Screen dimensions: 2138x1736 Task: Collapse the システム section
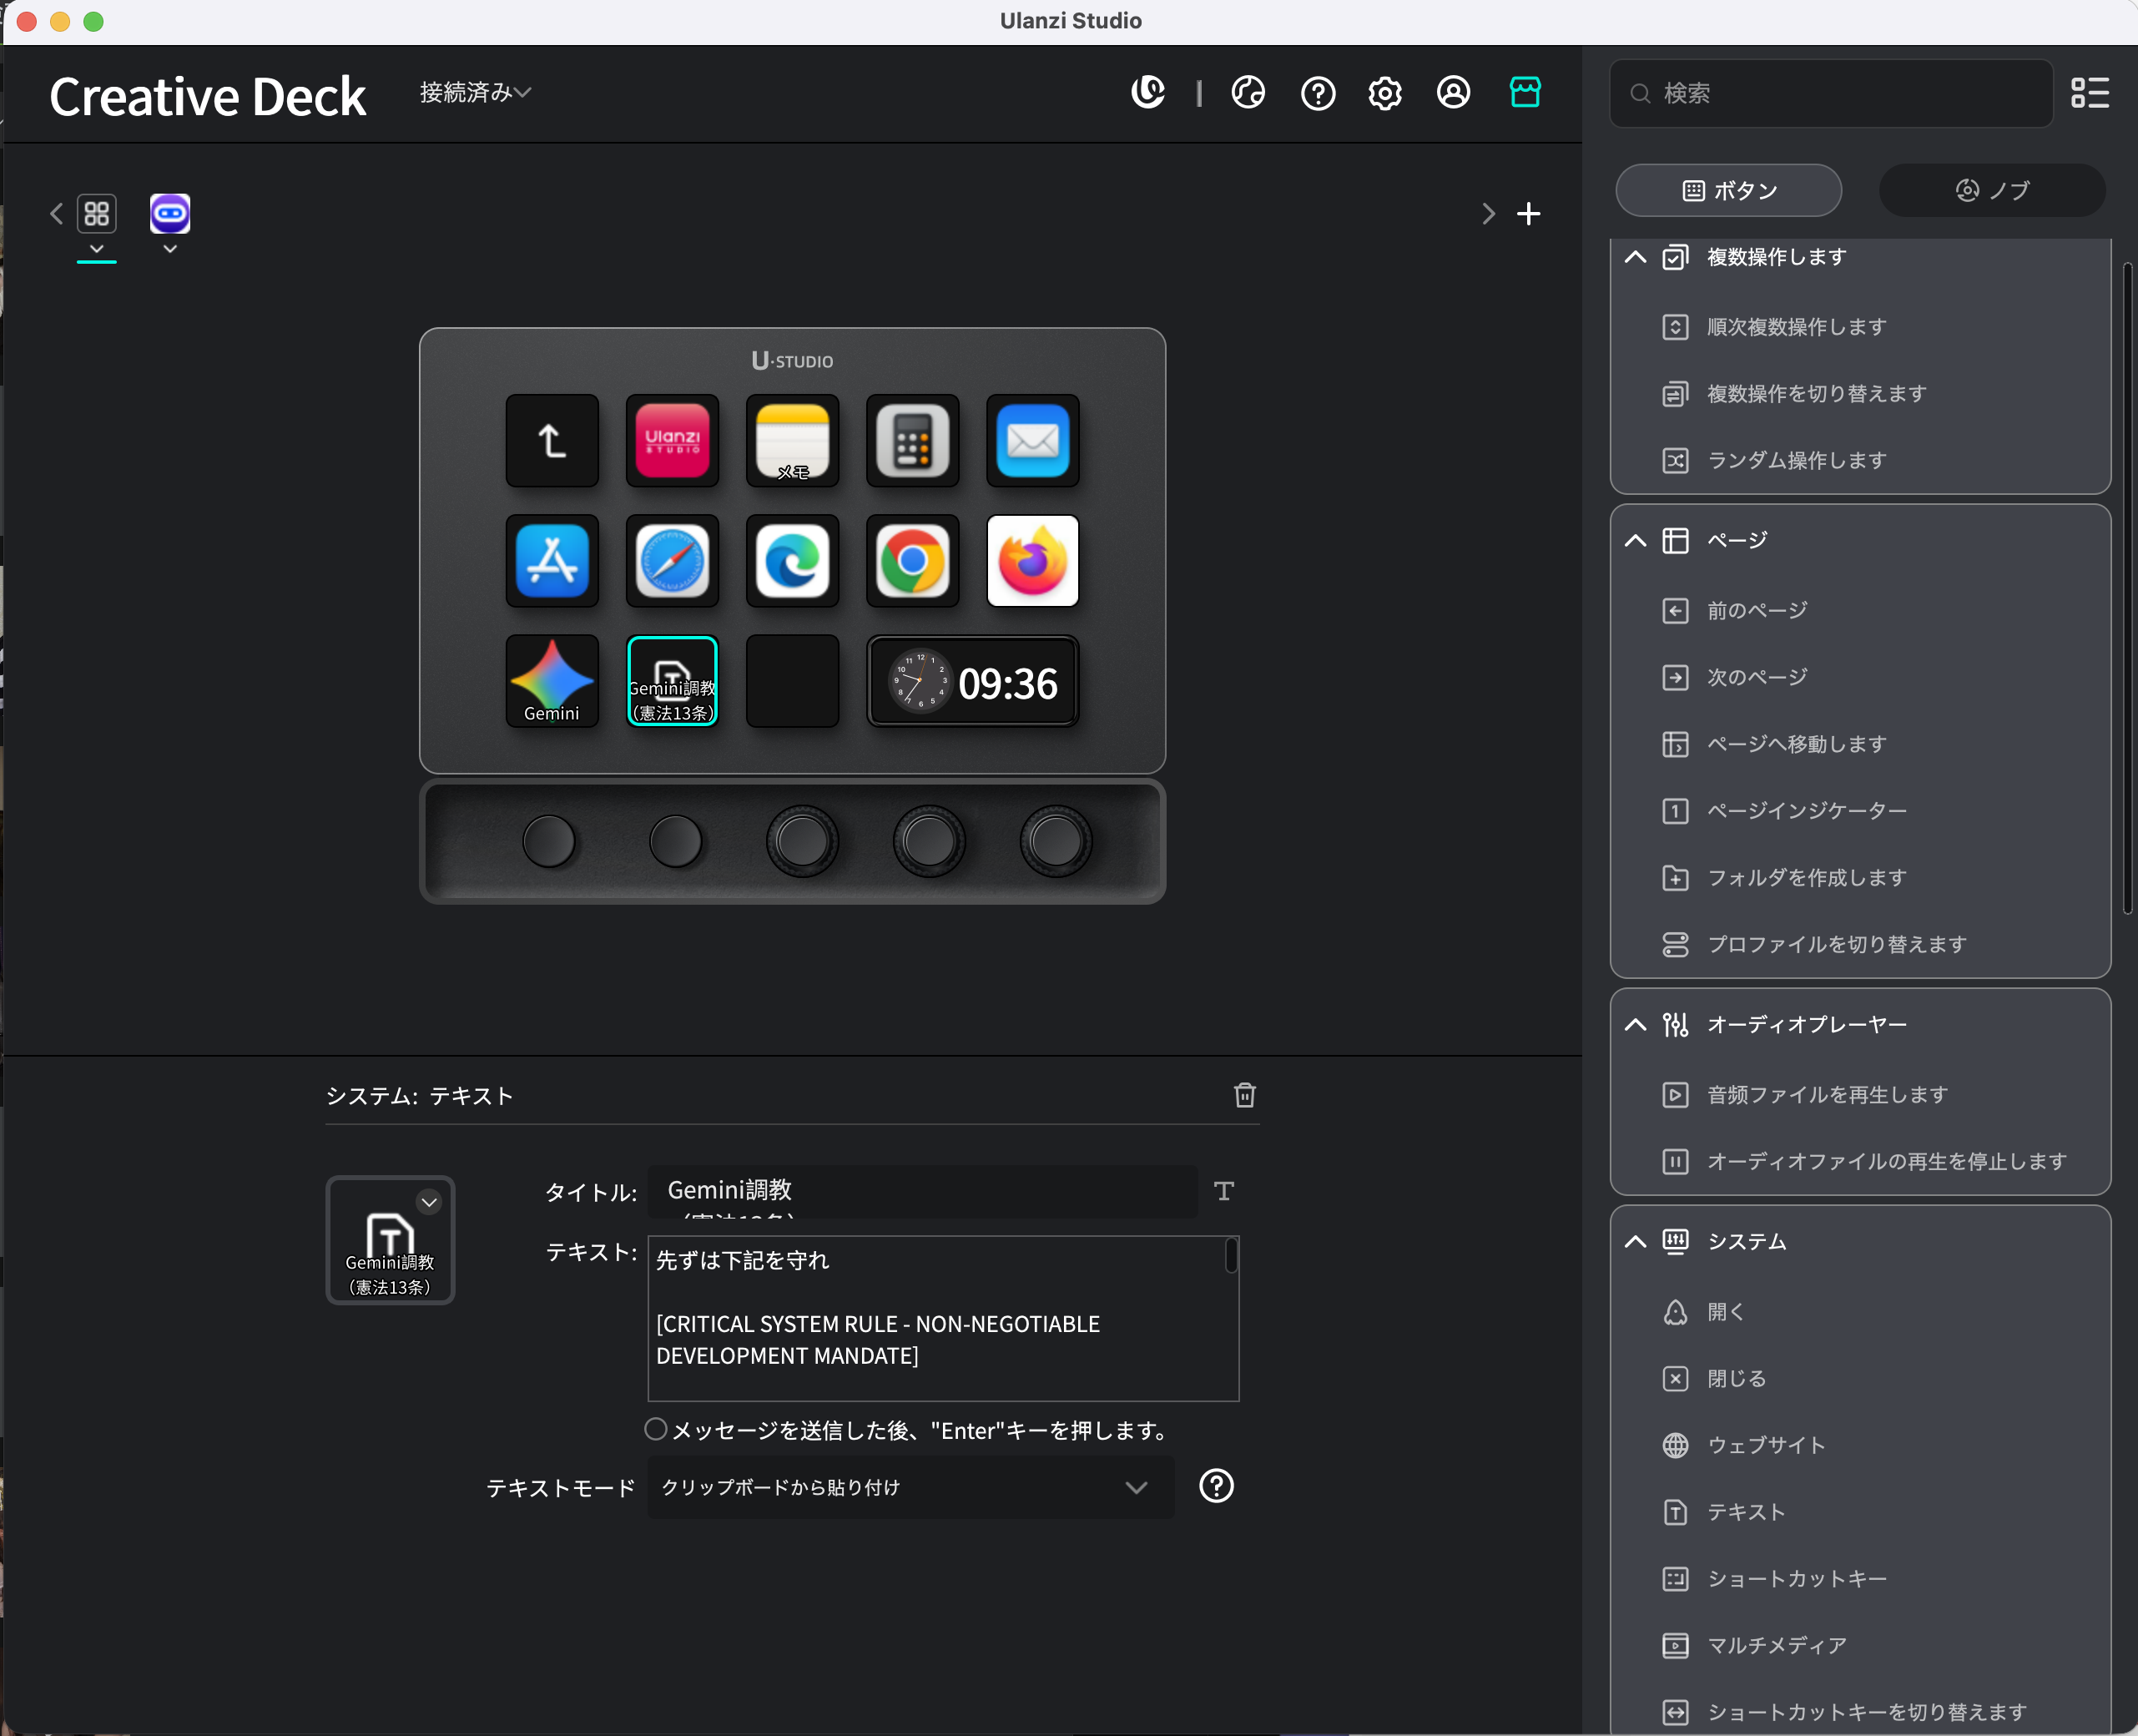1635,1241
